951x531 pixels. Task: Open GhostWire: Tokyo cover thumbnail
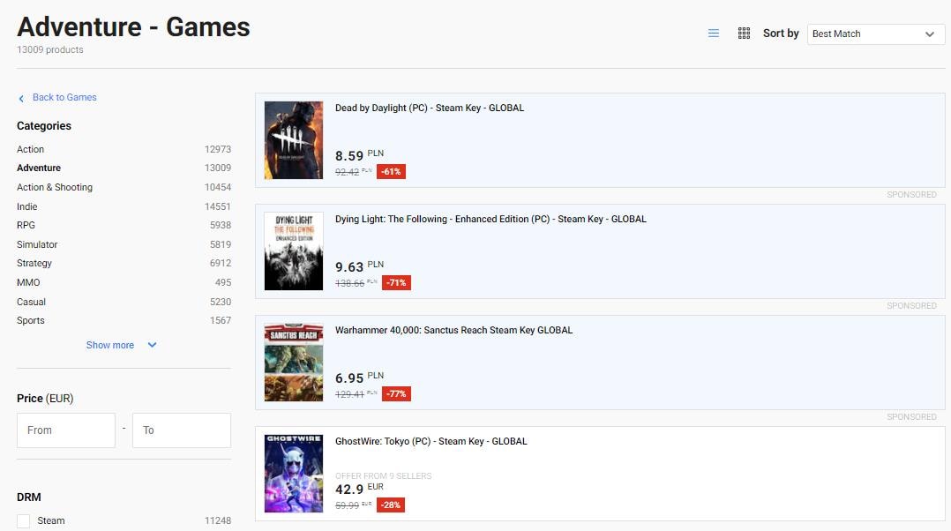click(x=294, y=474)
